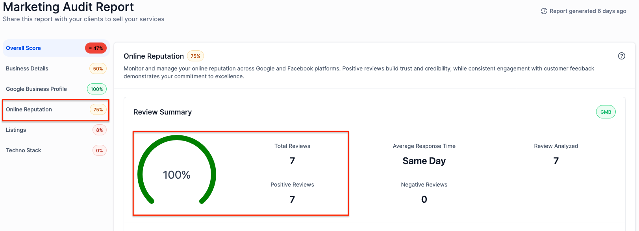Click the 100% Google Business Profile badge
This screenshot has width=639, height=231.
pos(97,89)
